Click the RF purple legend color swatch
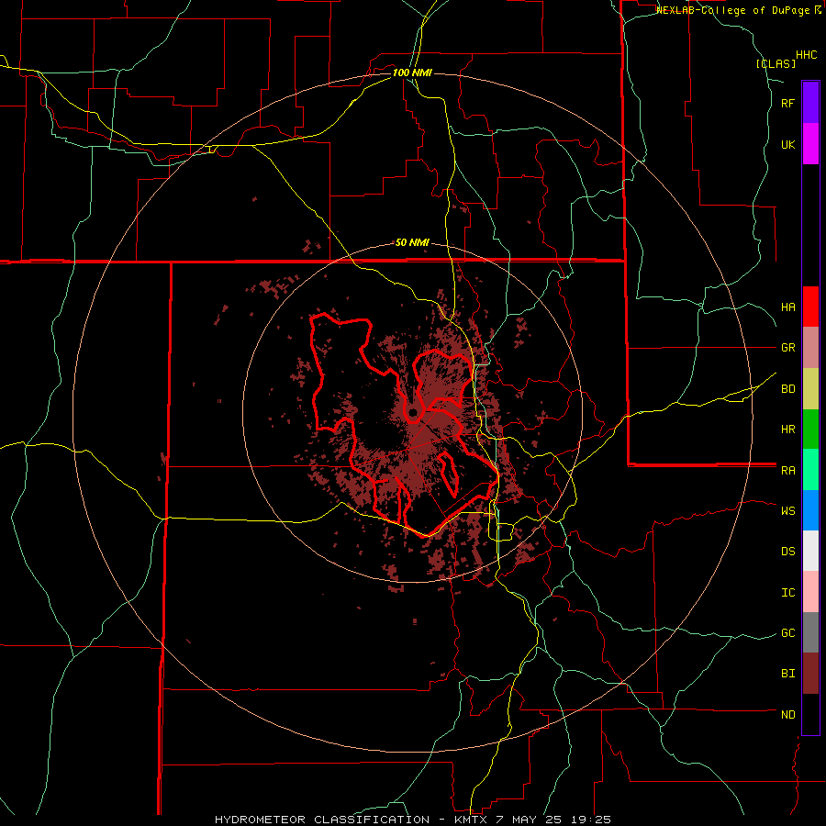Screen dimensions: 826x826 810,103
